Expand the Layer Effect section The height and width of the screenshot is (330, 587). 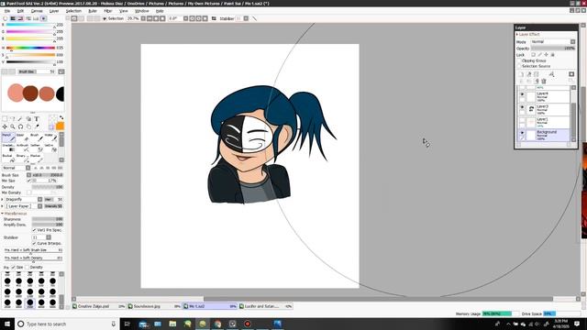coord(517,35)
